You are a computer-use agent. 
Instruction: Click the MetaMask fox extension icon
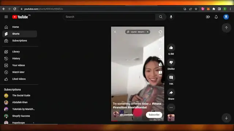coord(208,9)
